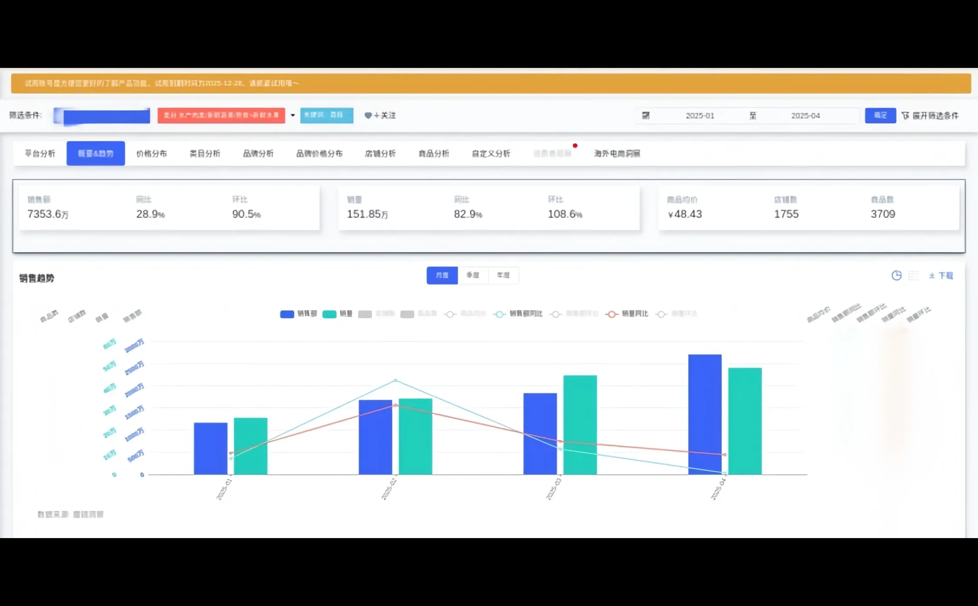Click the blue 2025-04 sales bar
The image size is (978, 606).
click(x=704, y=414)
